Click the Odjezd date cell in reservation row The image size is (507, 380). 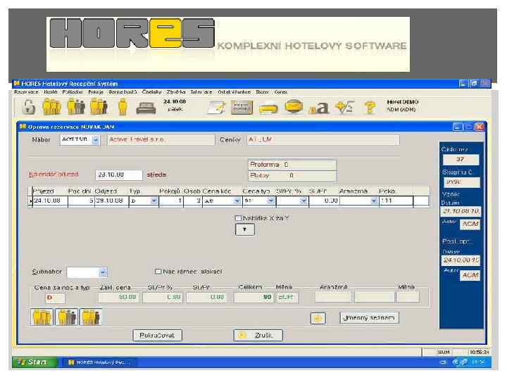111,201
